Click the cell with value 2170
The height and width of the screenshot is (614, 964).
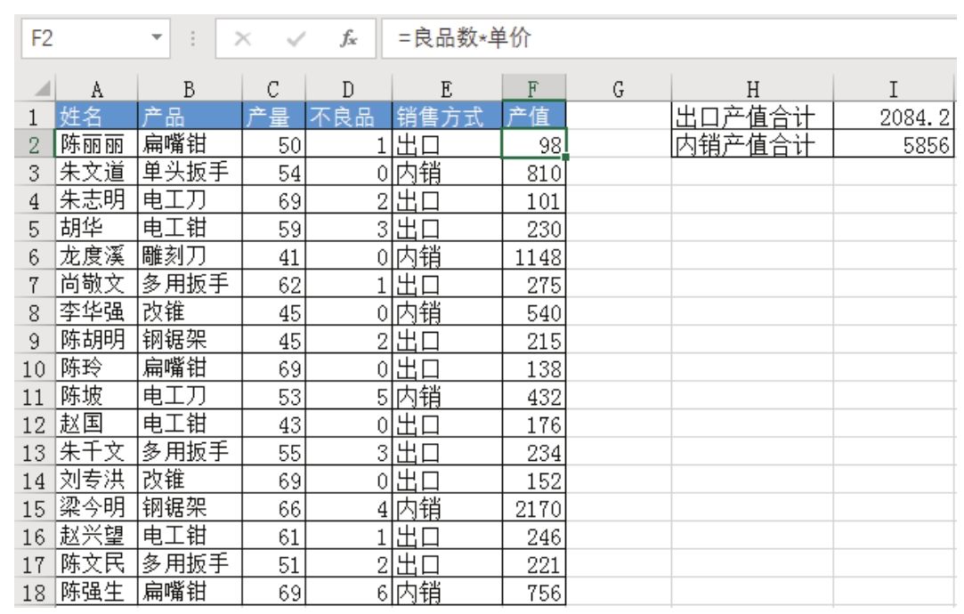pyautogui.click(x=533, y=509)
